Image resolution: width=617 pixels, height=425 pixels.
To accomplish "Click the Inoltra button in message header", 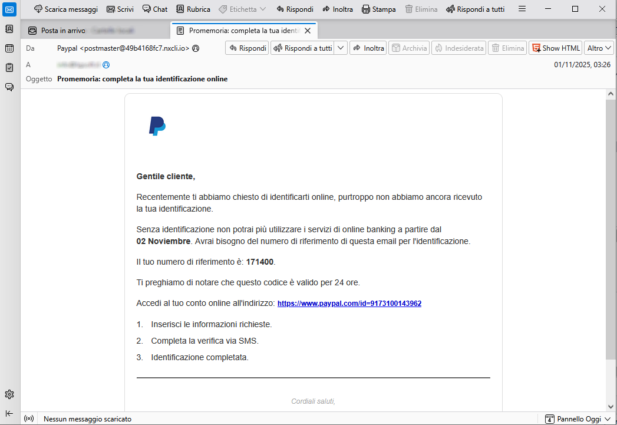I will [x=368, y=48].
